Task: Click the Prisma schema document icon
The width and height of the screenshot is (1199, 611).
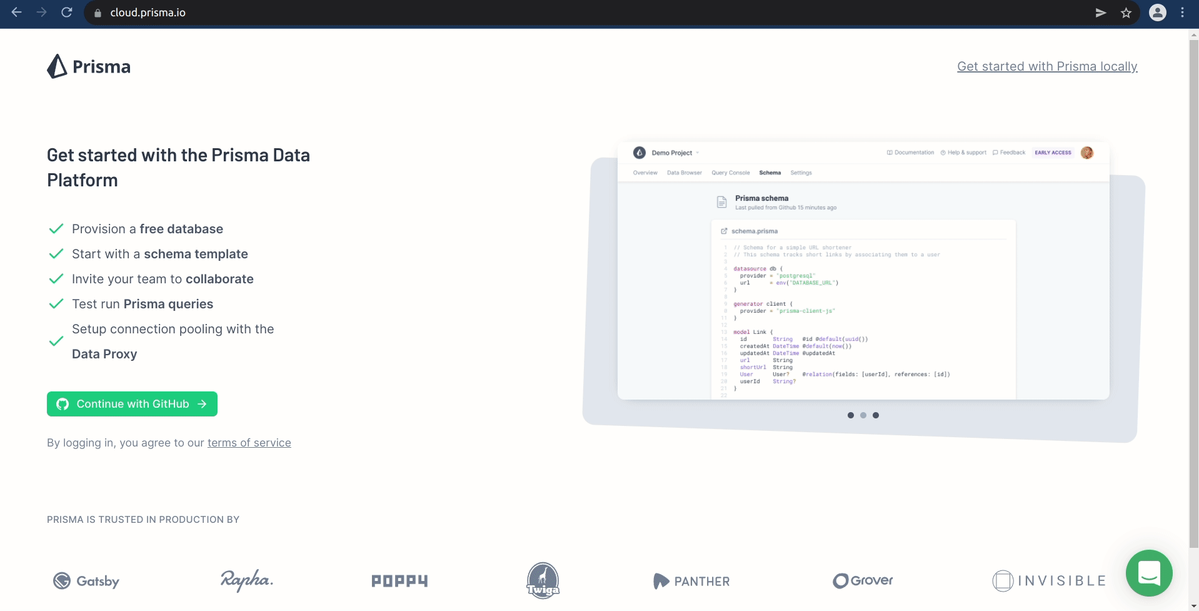Action: click(722, 202)
